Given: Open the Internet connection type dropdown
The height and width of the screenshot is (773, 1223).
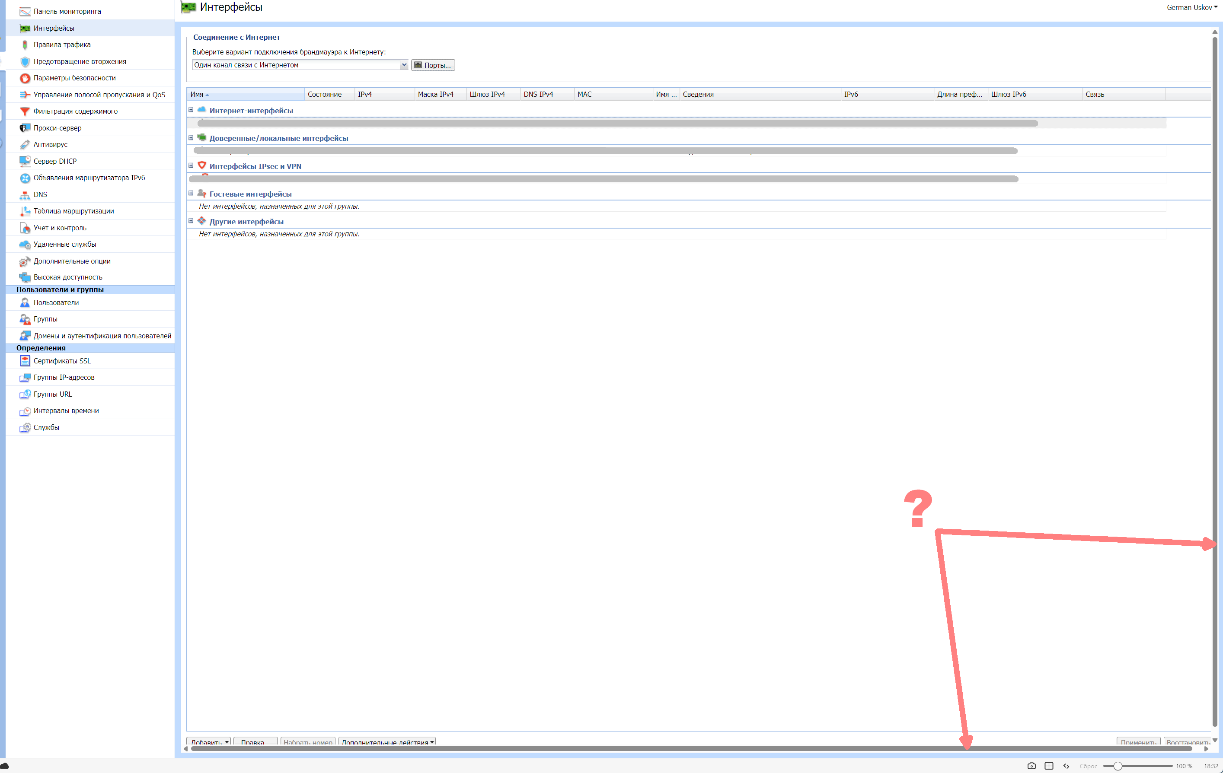Looking at the screenshot, I should [404, 65].
